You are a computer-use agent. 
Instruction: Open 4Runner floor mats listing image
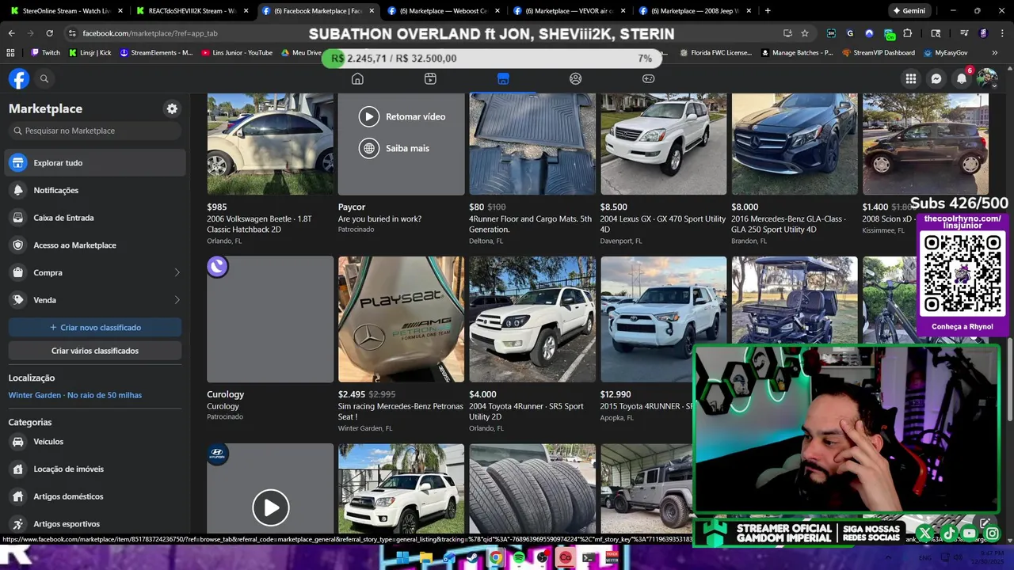tap(532, 144)
